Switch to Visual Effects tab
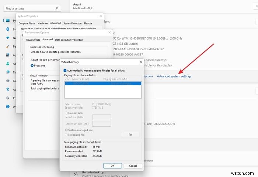258x177 pixels. 33,40
